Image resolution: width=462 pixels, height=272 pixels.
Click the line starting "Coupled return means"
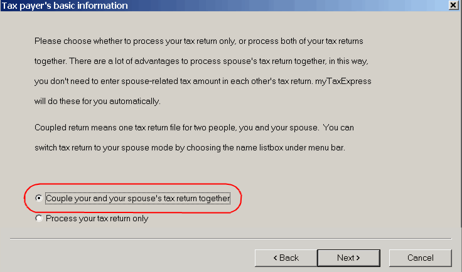click(x=195, y=128)
